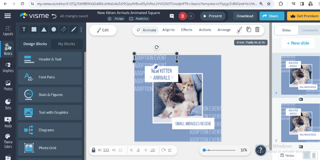Switch to the Slides tab
The height and width of the screenshot is (160, 320).
pyautogui.click(x=286, y=30)
